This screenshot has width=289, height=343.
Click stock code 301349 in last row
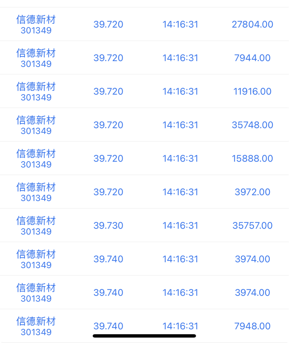(x=36, y=332)
